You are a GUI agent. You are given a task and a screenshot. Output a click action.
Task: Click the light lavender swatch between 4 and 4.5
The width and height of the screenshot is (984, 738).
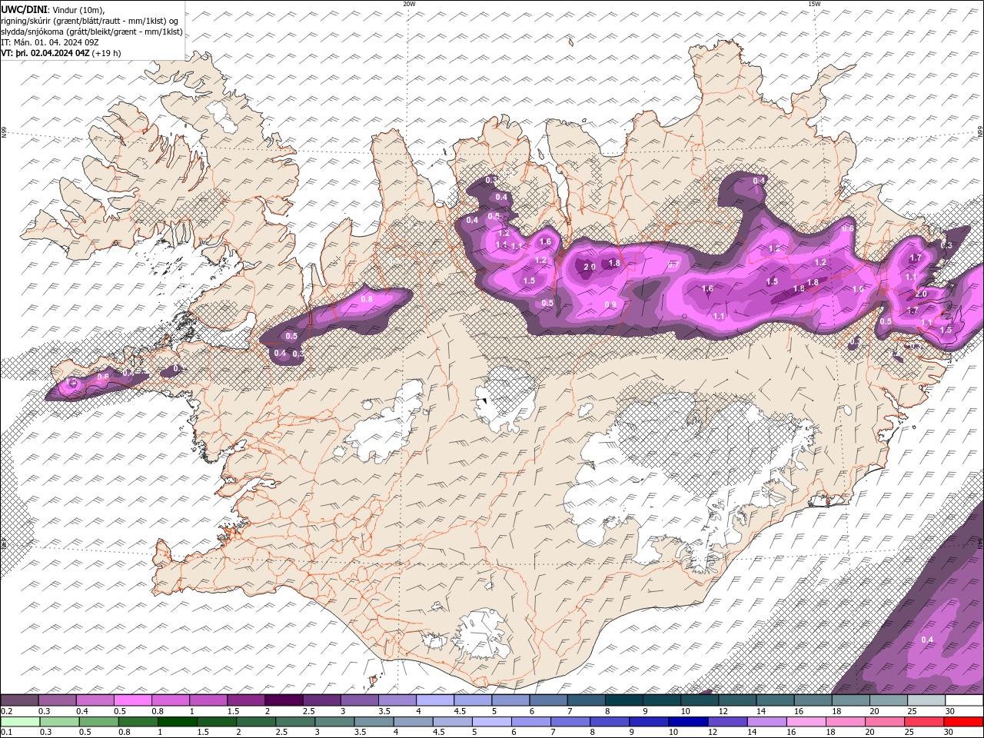pos(435,700)
